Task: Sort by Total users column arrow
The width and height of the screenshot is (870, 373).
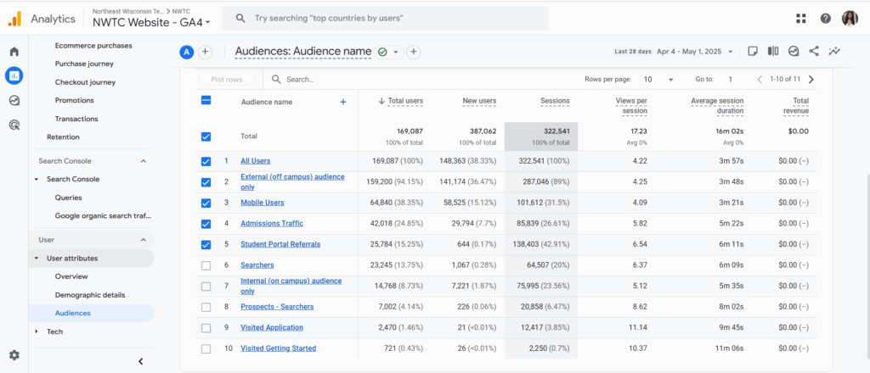Action: click(x=381, y=101)
